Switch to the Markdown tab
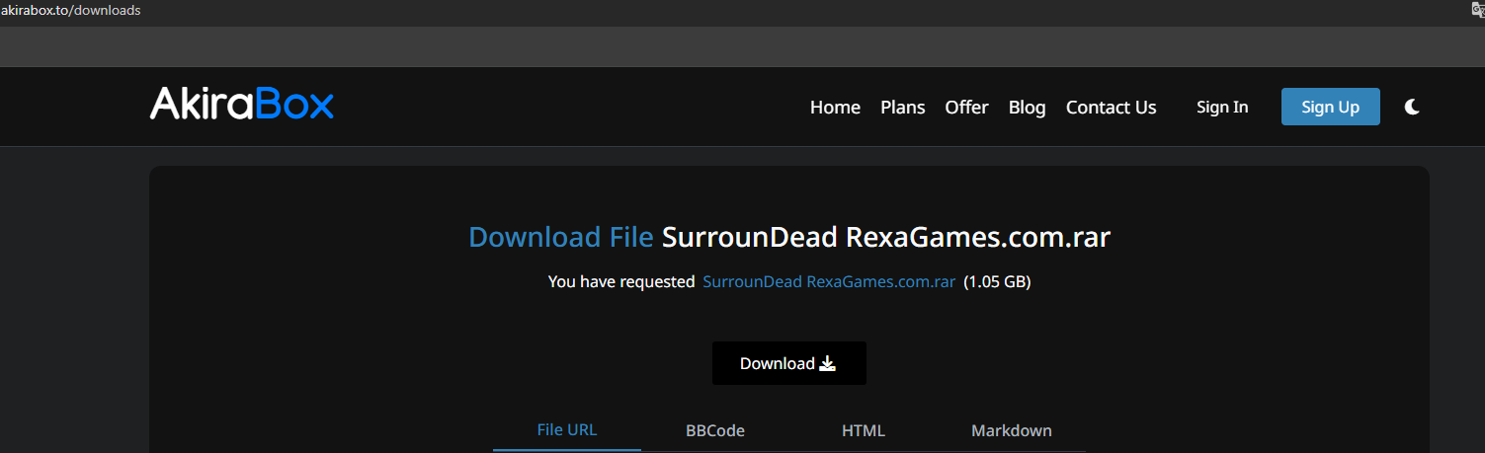 (1011, 430)
